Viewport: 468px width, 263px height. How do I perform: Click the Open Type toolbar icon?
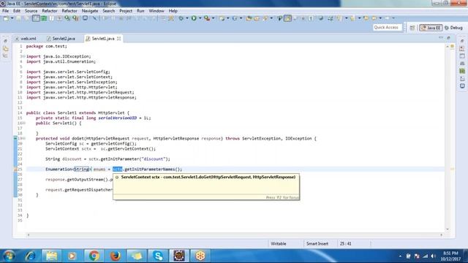click(249, 18)
